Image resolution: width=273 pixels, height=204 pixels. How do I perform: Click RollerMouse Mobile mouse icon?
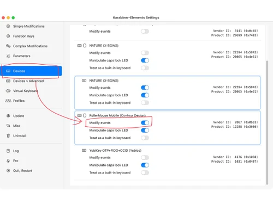[x=85, y=115]
